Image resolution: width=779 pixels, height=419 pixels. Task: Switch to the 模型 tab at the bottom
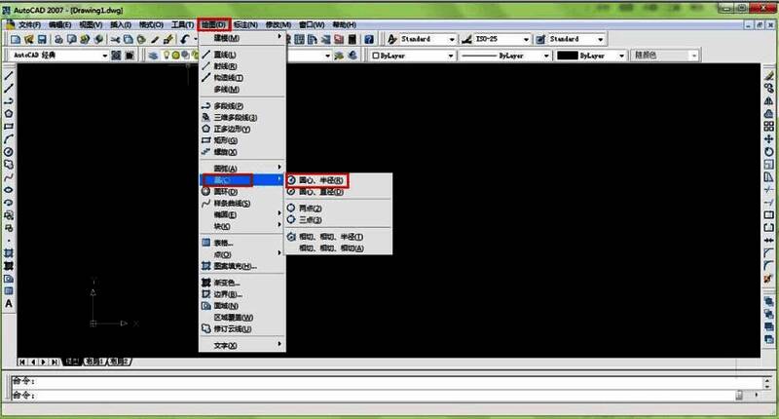(x=73, y=361)
